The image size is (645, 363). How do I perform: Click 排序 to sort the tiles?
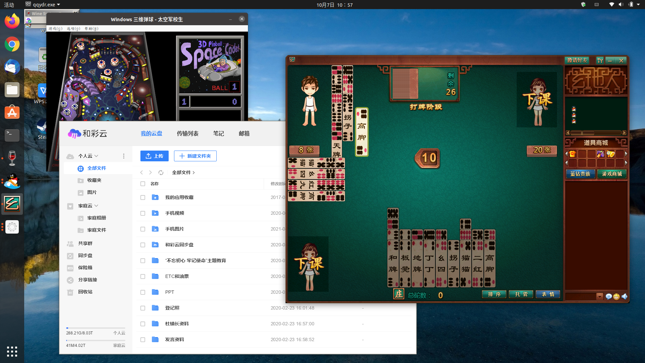pos(494,294)
